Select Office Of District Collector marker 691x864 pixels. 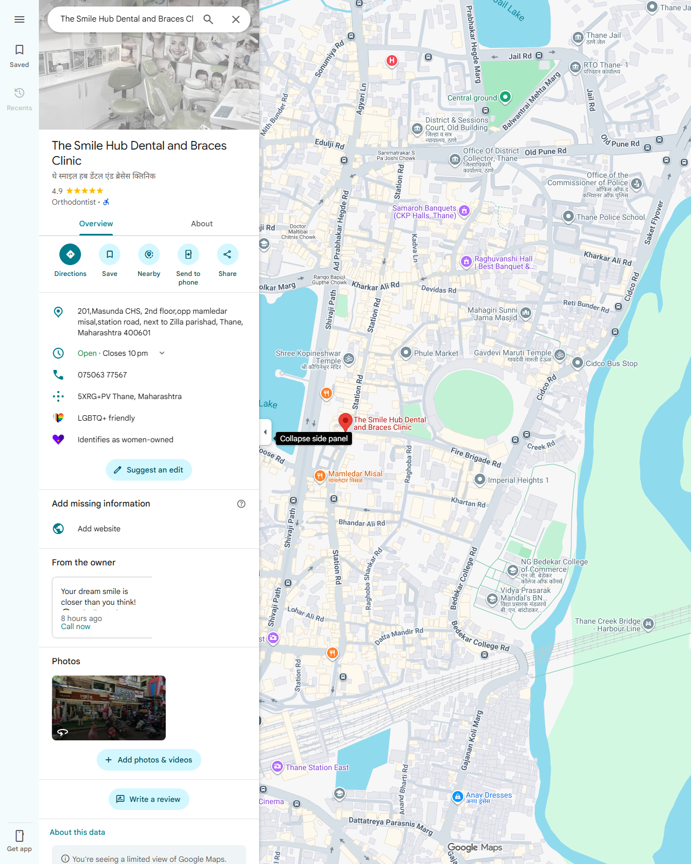[x=455, y=159]
